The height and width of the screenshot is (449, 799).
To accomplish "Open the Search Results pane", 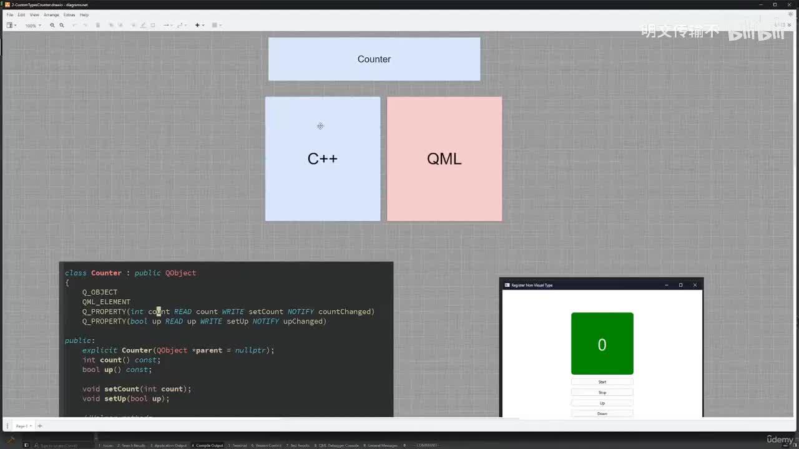I will tap(132, 445).
